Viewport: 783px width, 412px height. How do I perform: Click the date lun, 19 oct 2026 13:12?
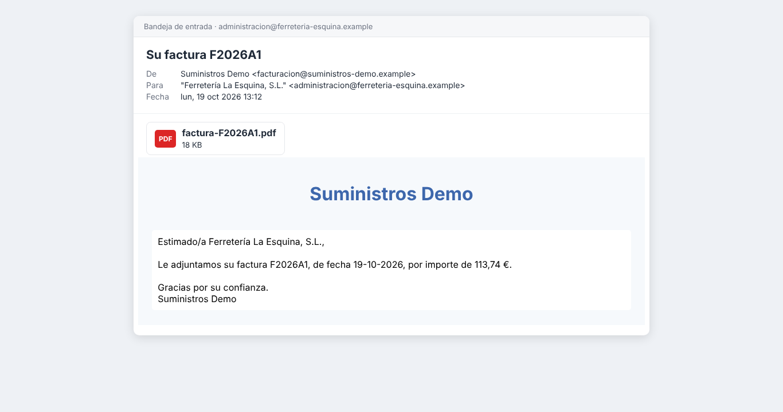coord(221,97)
